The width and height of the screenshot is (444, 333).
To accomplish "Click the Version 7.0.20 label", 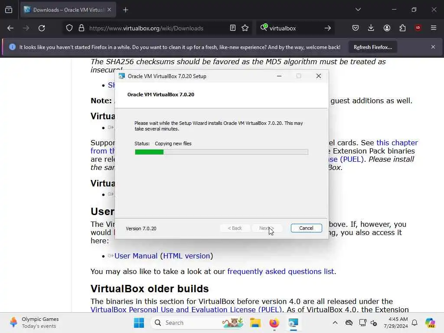I will pos(141,229).
